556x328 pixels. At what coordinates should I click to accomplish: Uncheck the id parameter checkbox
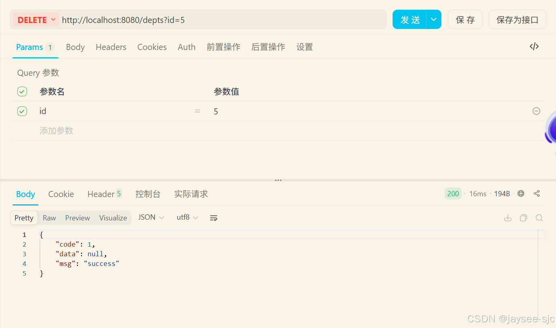(x=22, y=111)
